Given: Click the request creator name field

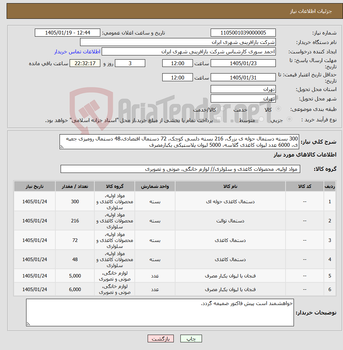Looking at the screenshot, I should (189, 52).
